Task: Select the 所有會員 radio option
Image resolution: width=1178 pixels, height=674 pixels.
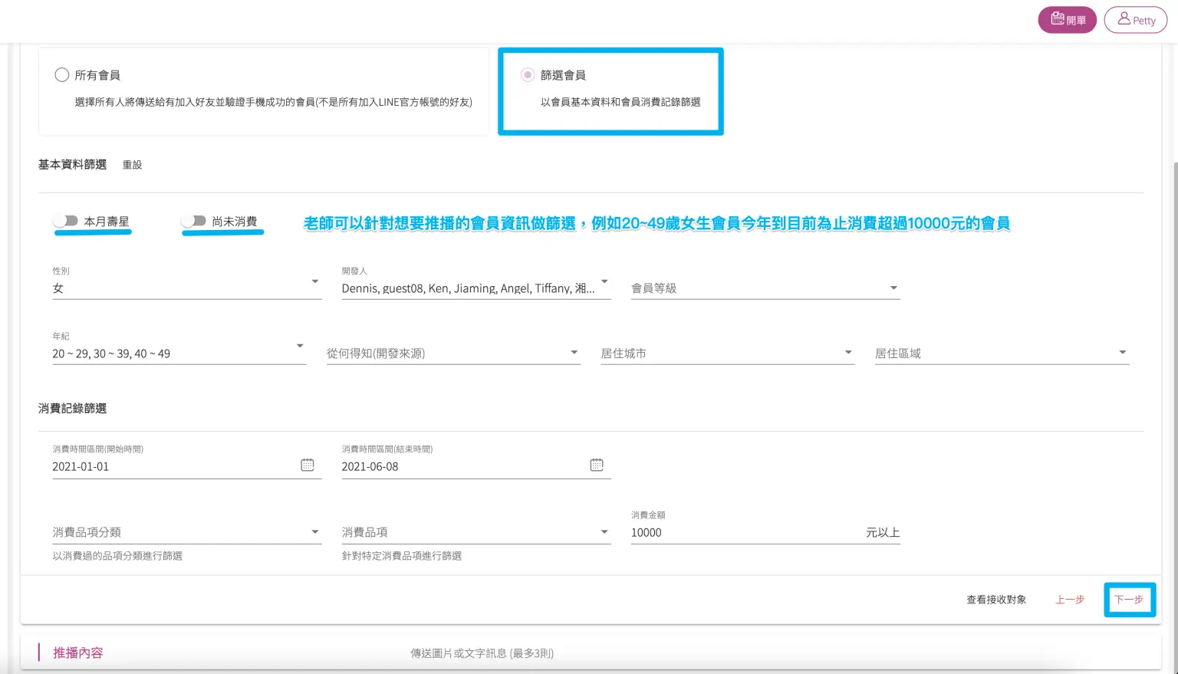Action: point(62,75)
